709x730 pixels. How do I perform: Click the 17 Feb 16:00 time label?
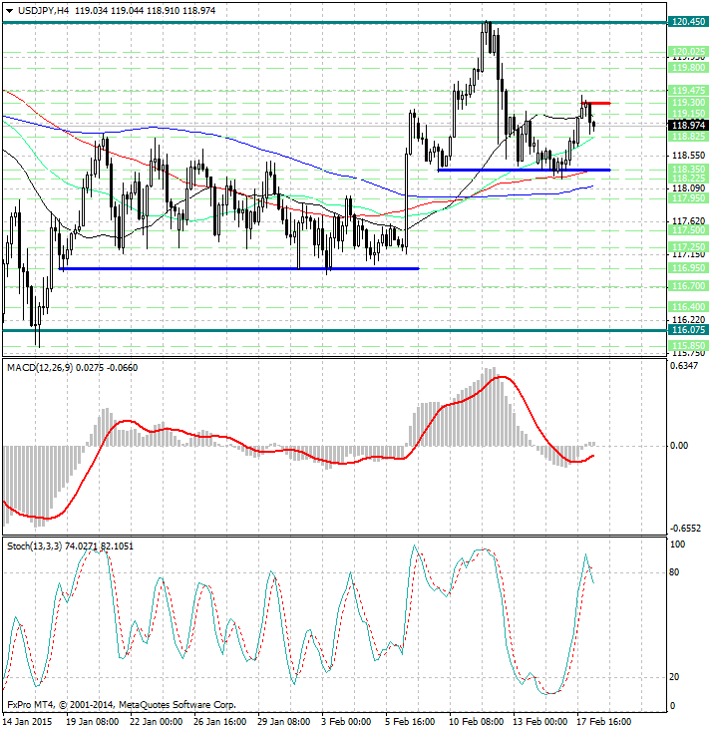tap(603, 722)
